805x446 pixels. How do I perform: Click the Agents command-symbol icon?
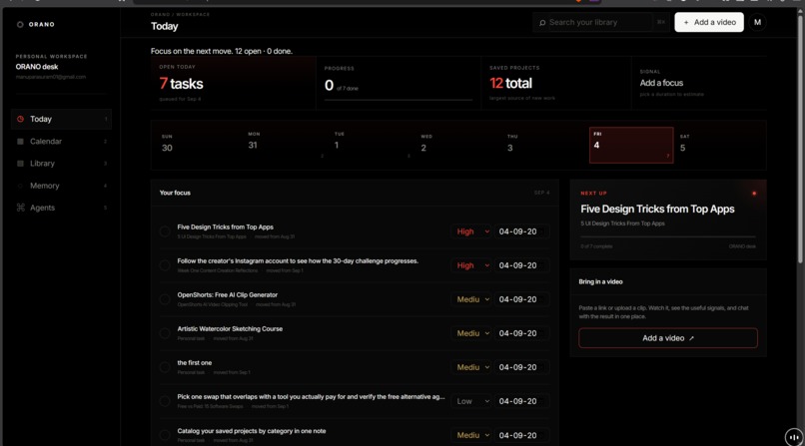pos(21,208)
